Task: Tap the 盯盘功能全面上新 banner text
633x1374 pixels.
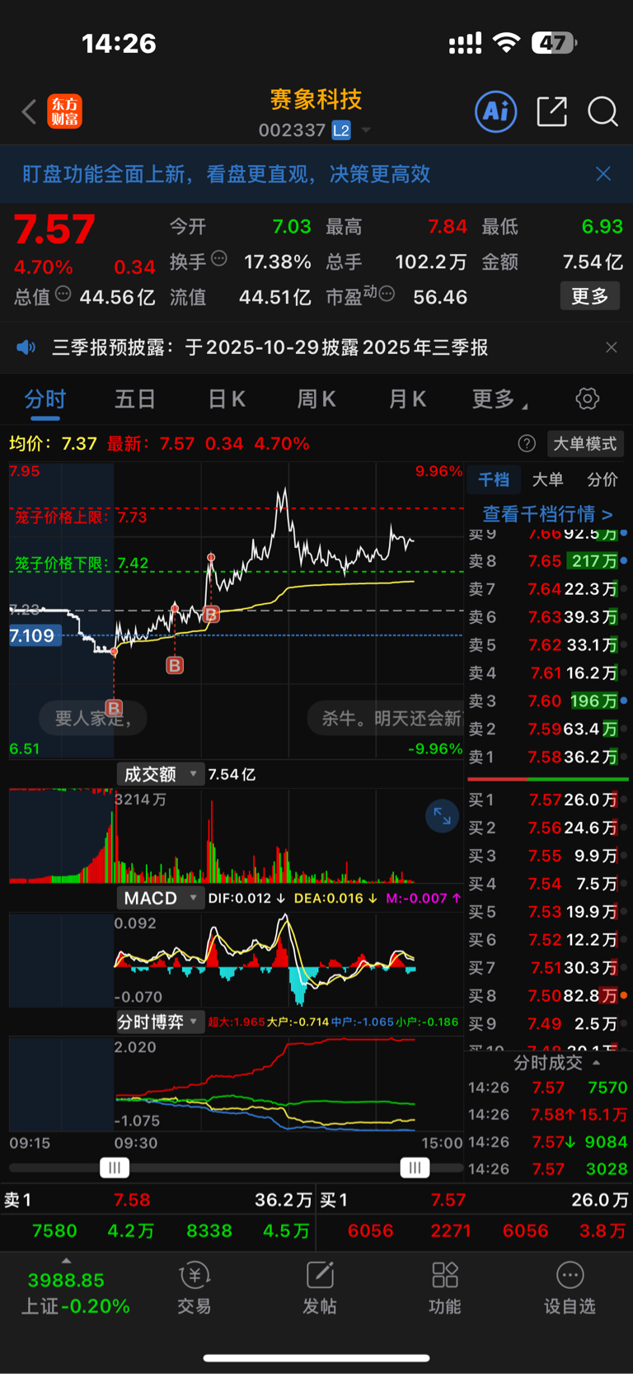Action: (227, 173)
